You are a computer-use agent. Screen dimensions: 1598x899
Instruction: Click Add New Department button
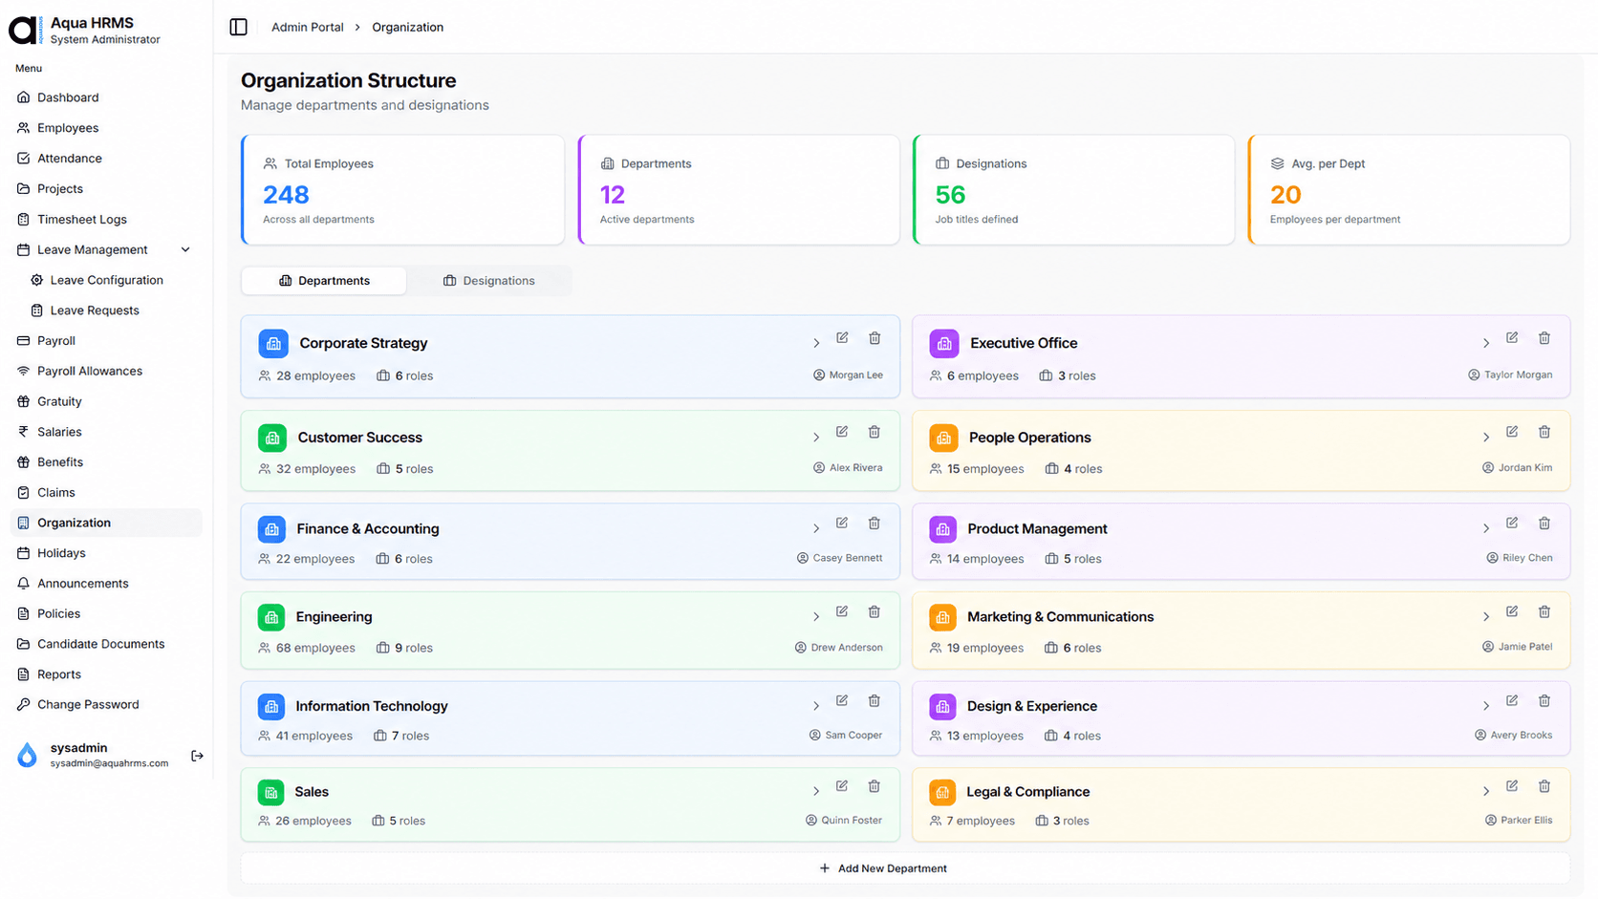(x=905, y=868)
